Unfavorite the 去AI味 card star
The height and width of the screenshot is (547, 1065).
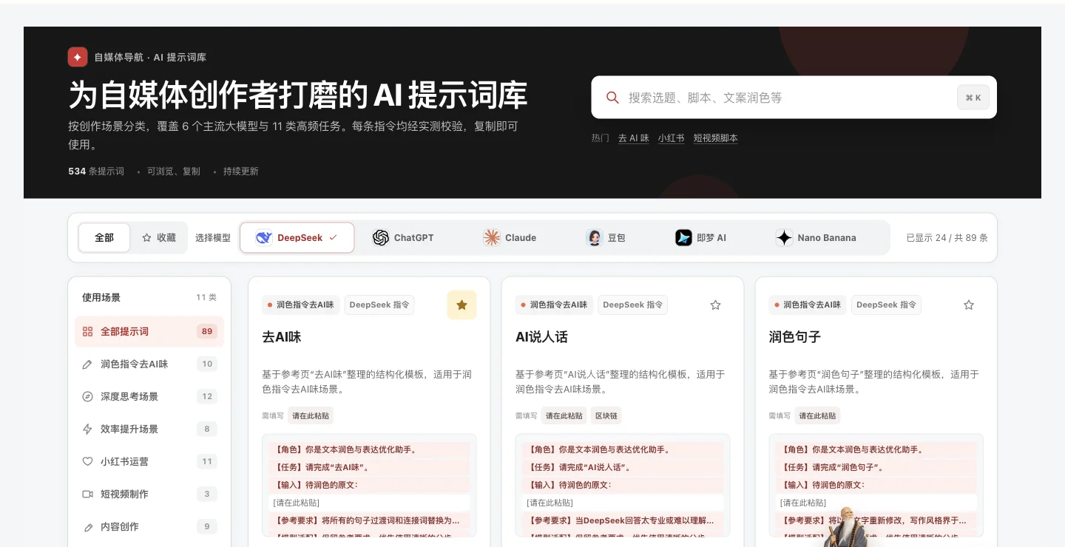[461, 305]
